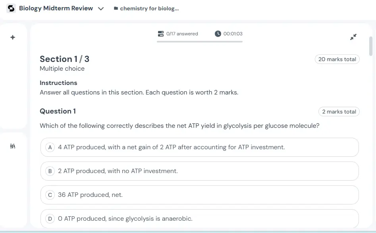Click the answered questions counter icon

[160, 34]
